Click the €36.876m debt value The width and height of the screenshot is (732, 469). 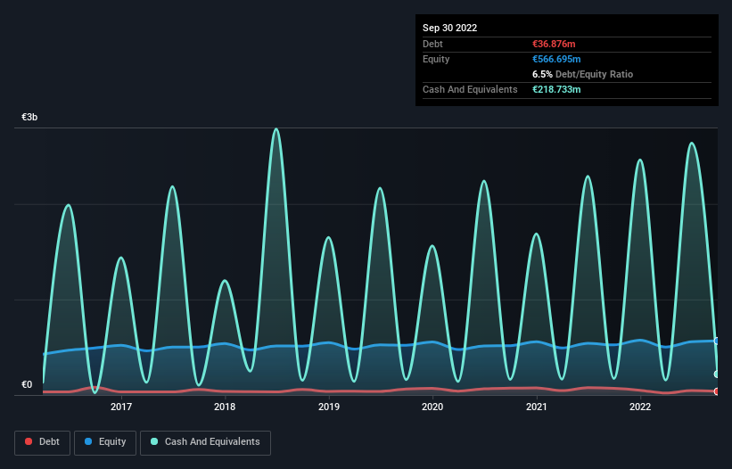(x=554, y=44)
